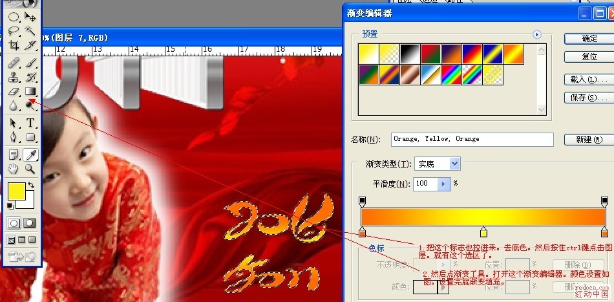The image size is (614, 302).
Task: Select the Notes tool
Action: tap(14, 155)
